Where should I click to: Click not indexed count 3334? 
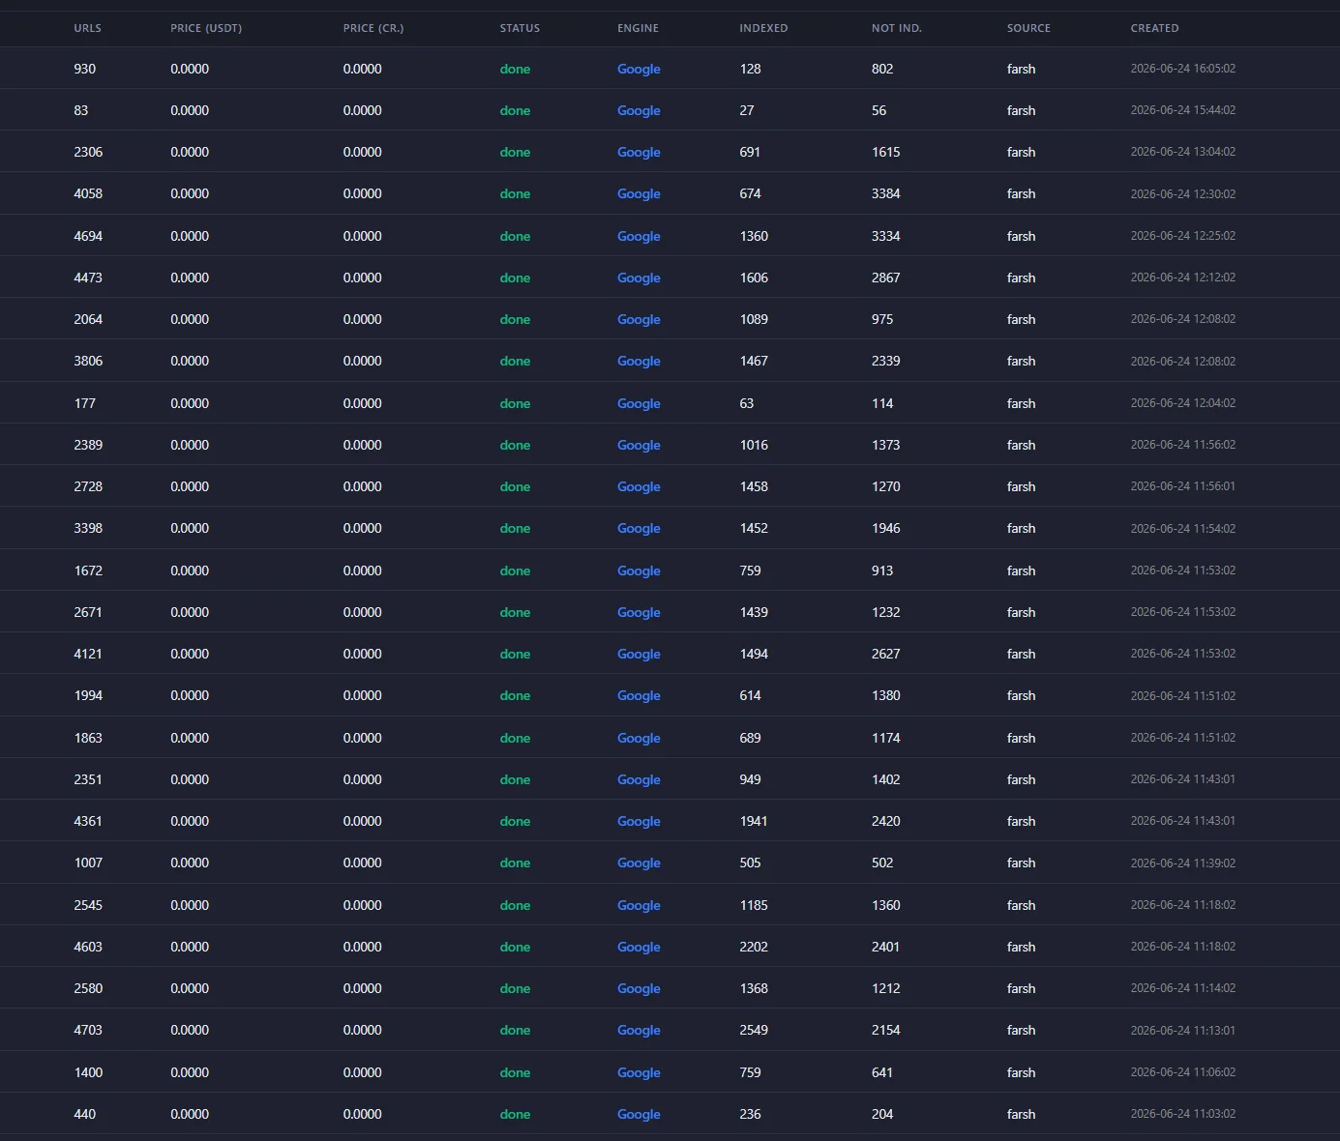(886, 236)
